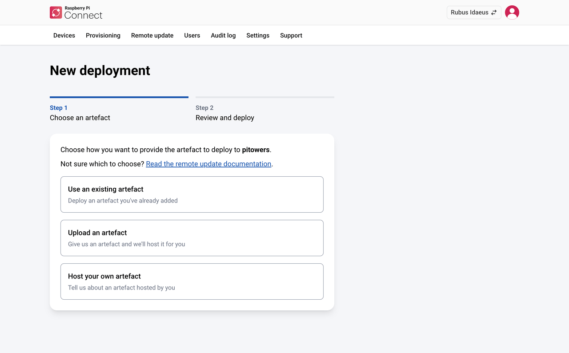Viewport: 569px width, 353px height.
Task: Choose Host your own artefact option
Action: pyautogui.click(x=192, y=282)
